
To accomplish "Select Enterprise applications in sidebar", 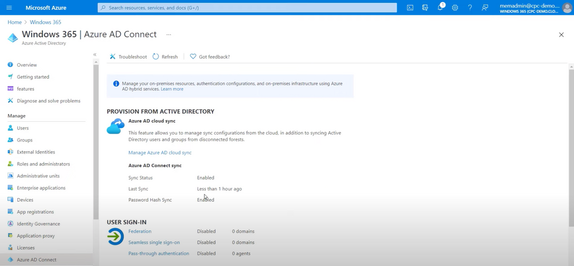I will [x=41, y=188].
